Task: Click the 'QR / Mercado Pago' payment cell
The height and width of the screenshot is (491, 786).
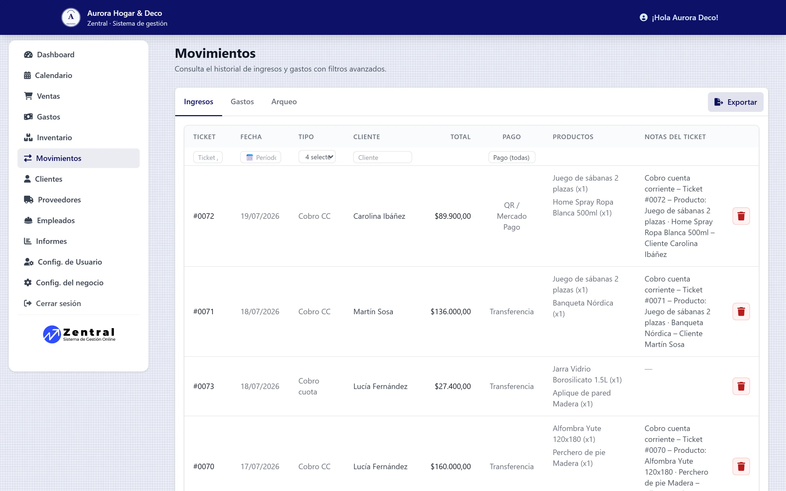Action: coord(511,216)
